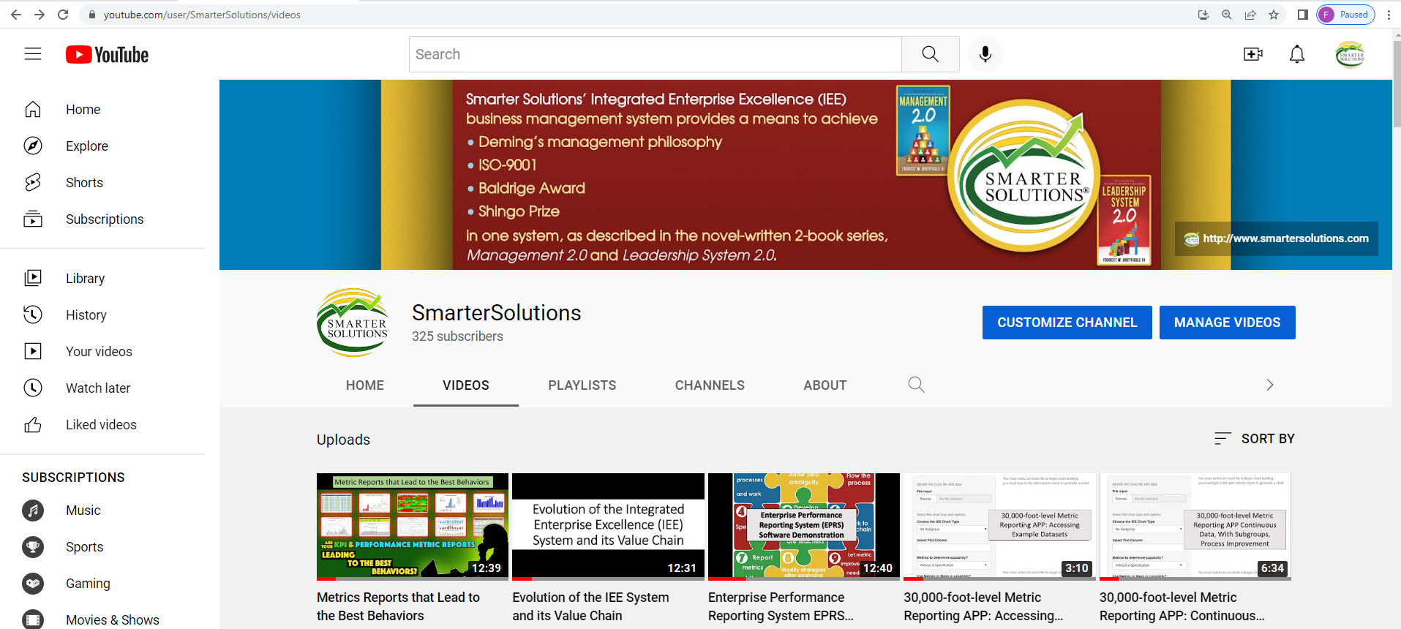Screen dimensions: 1401x629
Task: Bookmark this page with the star
Action: 1274,15
